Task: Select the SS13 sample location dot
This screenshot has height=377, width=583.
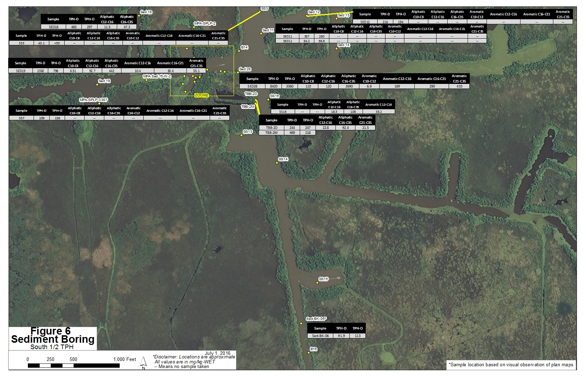Action: 241,135
